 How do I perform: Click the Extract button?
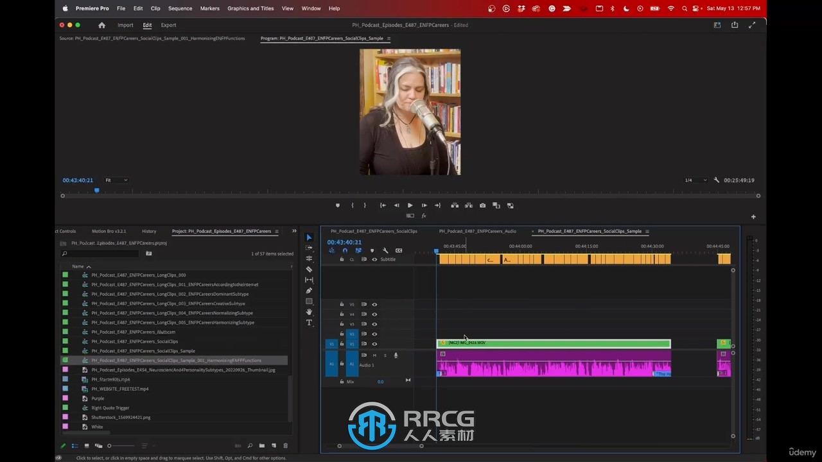pos(468,205)
